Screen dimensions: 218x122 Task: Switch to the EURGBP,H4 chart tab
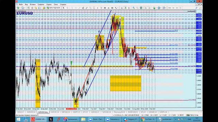pyautogui.click(x=153, y=112)
